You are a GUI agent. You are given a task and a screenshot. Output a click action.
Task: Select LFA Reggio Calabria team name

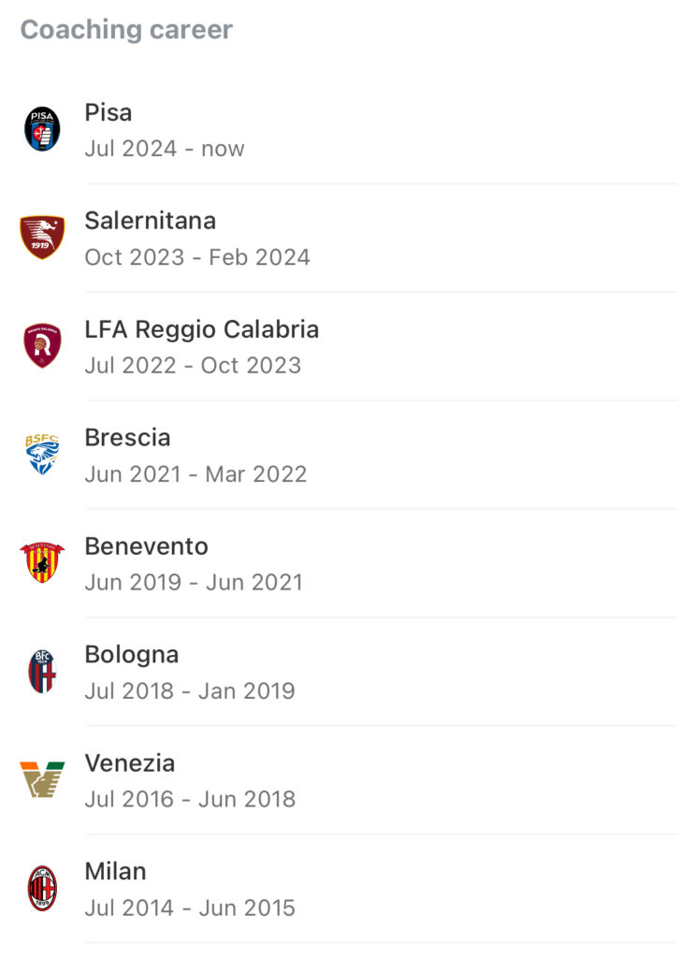coord(202,329)
